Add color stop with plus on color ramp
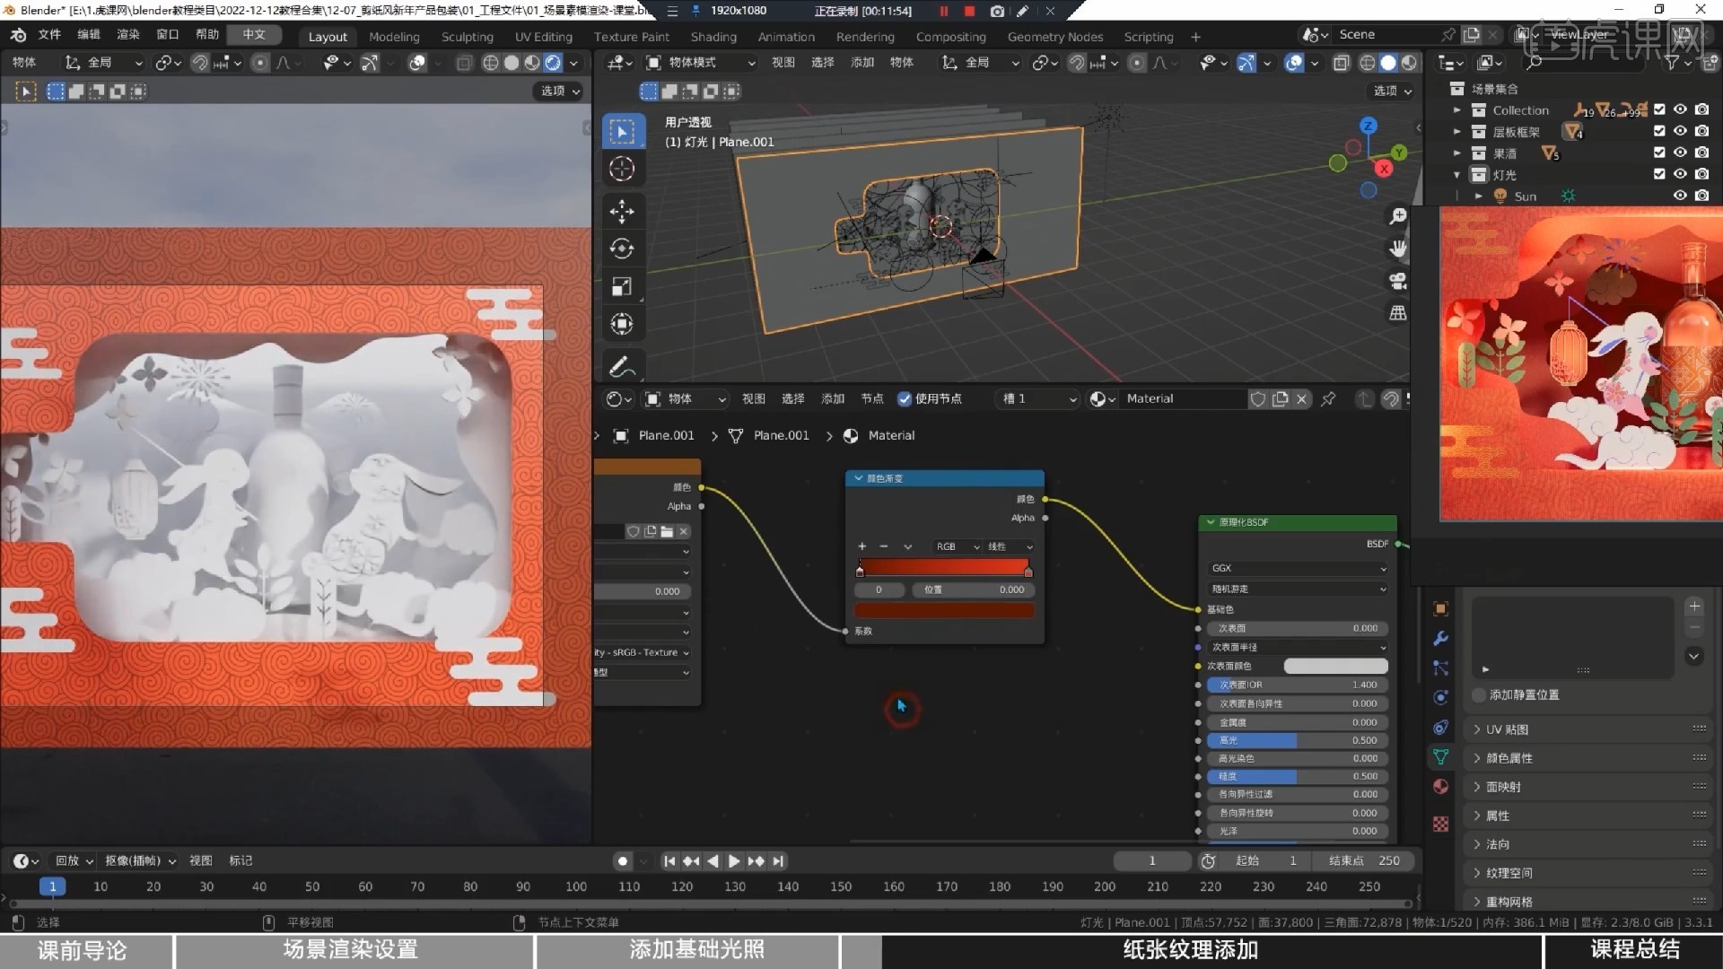 point(861,546)
